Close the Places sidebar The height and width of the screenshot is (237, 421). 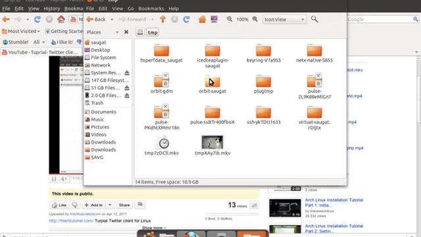tap(126, 32)
